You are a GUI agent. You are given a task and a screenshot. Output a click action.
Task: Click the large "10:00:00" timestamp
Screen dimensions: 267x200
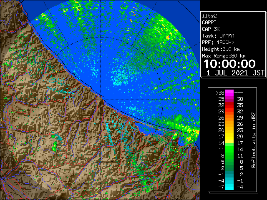click(229, 64)
